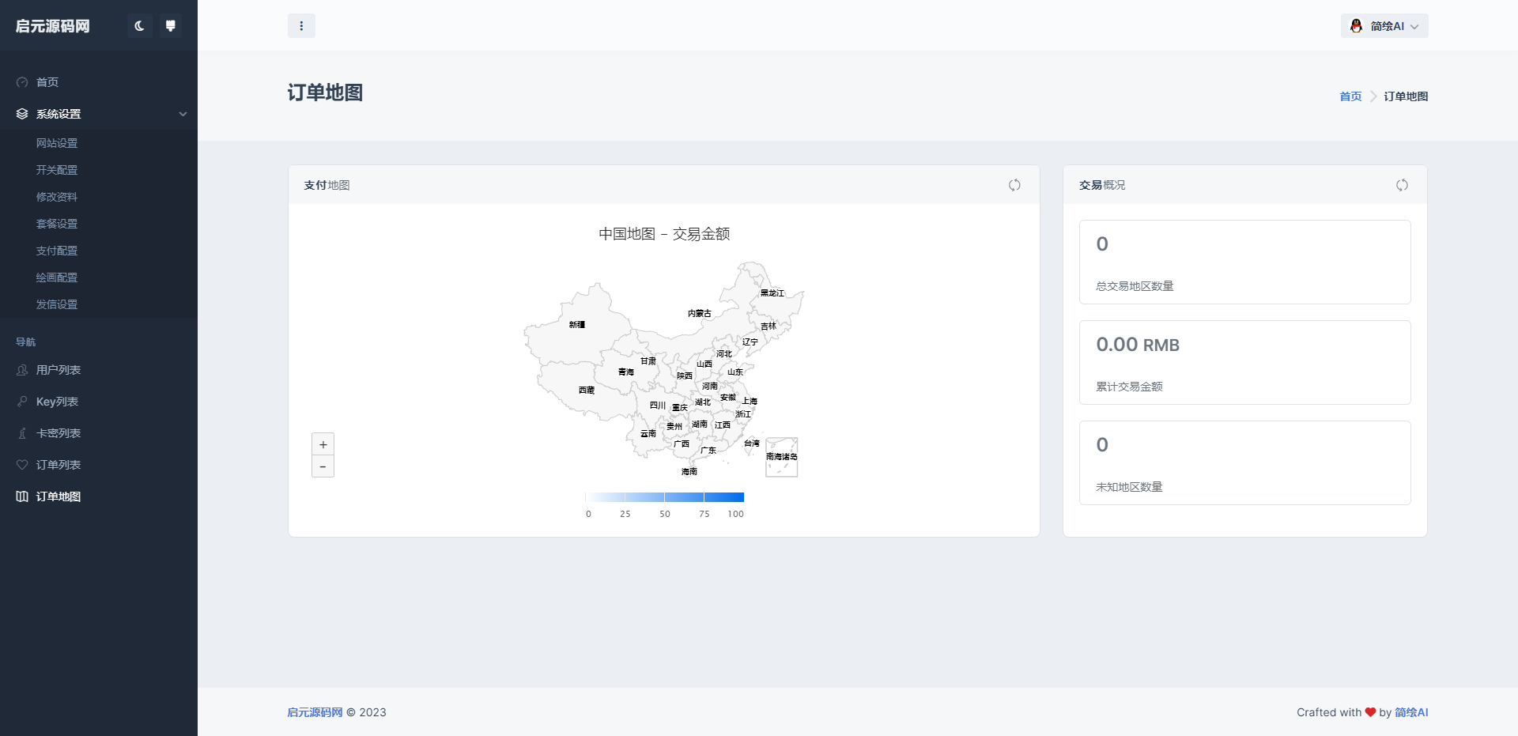Click the three-dot sidebar menu button

[x=301, y=26]
